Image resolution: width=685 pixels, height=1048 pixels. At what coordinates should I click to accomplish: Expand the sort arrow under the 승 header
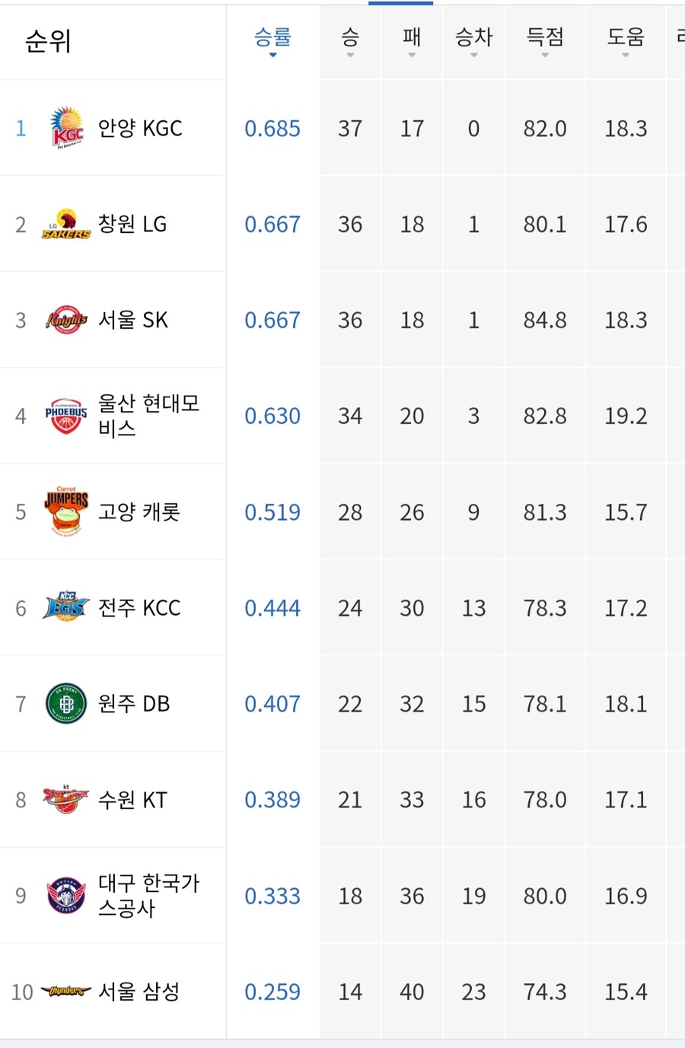tap(349, 55)
